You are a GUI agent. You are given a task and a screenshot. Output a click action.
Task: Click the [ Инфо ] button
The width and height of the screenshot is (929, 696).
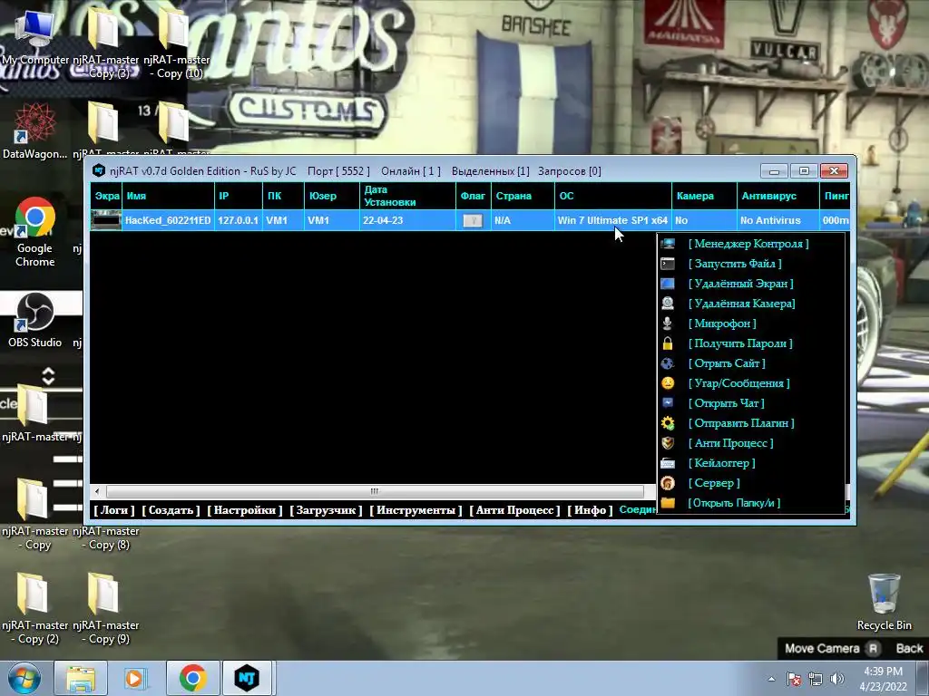coord(590,510)
